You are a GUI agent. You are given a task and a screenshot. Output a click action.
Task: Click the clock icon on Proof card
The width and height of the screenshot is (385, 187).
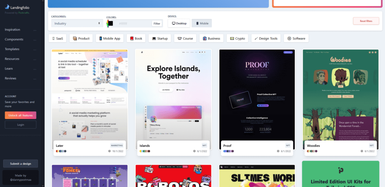point(278,151)
